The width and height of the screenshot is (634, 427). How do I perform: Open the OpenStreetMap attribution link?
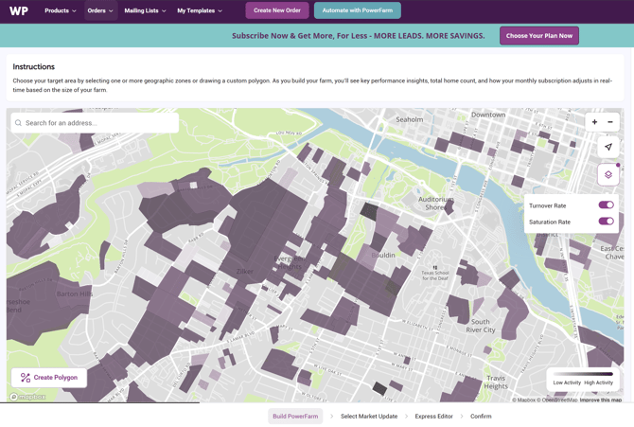(557, 400)
